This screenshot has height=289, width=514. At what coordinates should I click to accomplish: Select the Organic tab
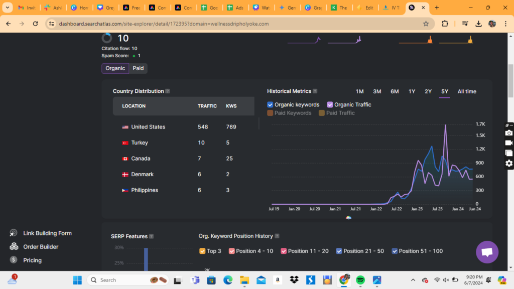pos(115,68)
